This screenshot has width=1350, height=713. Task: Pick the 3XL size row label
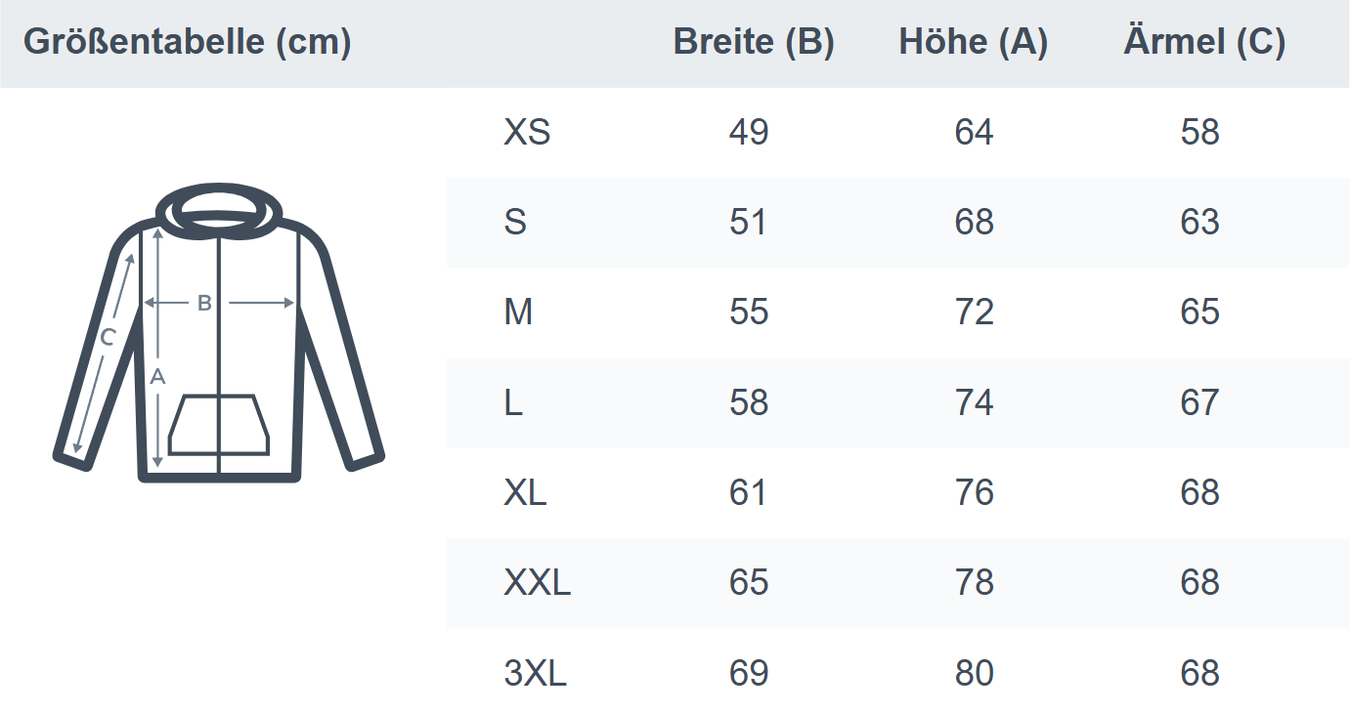[x=535, y=673]
